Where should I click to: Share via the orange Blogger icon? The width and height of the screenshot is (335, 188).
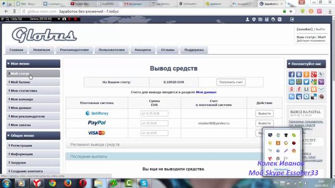point(314,89)
